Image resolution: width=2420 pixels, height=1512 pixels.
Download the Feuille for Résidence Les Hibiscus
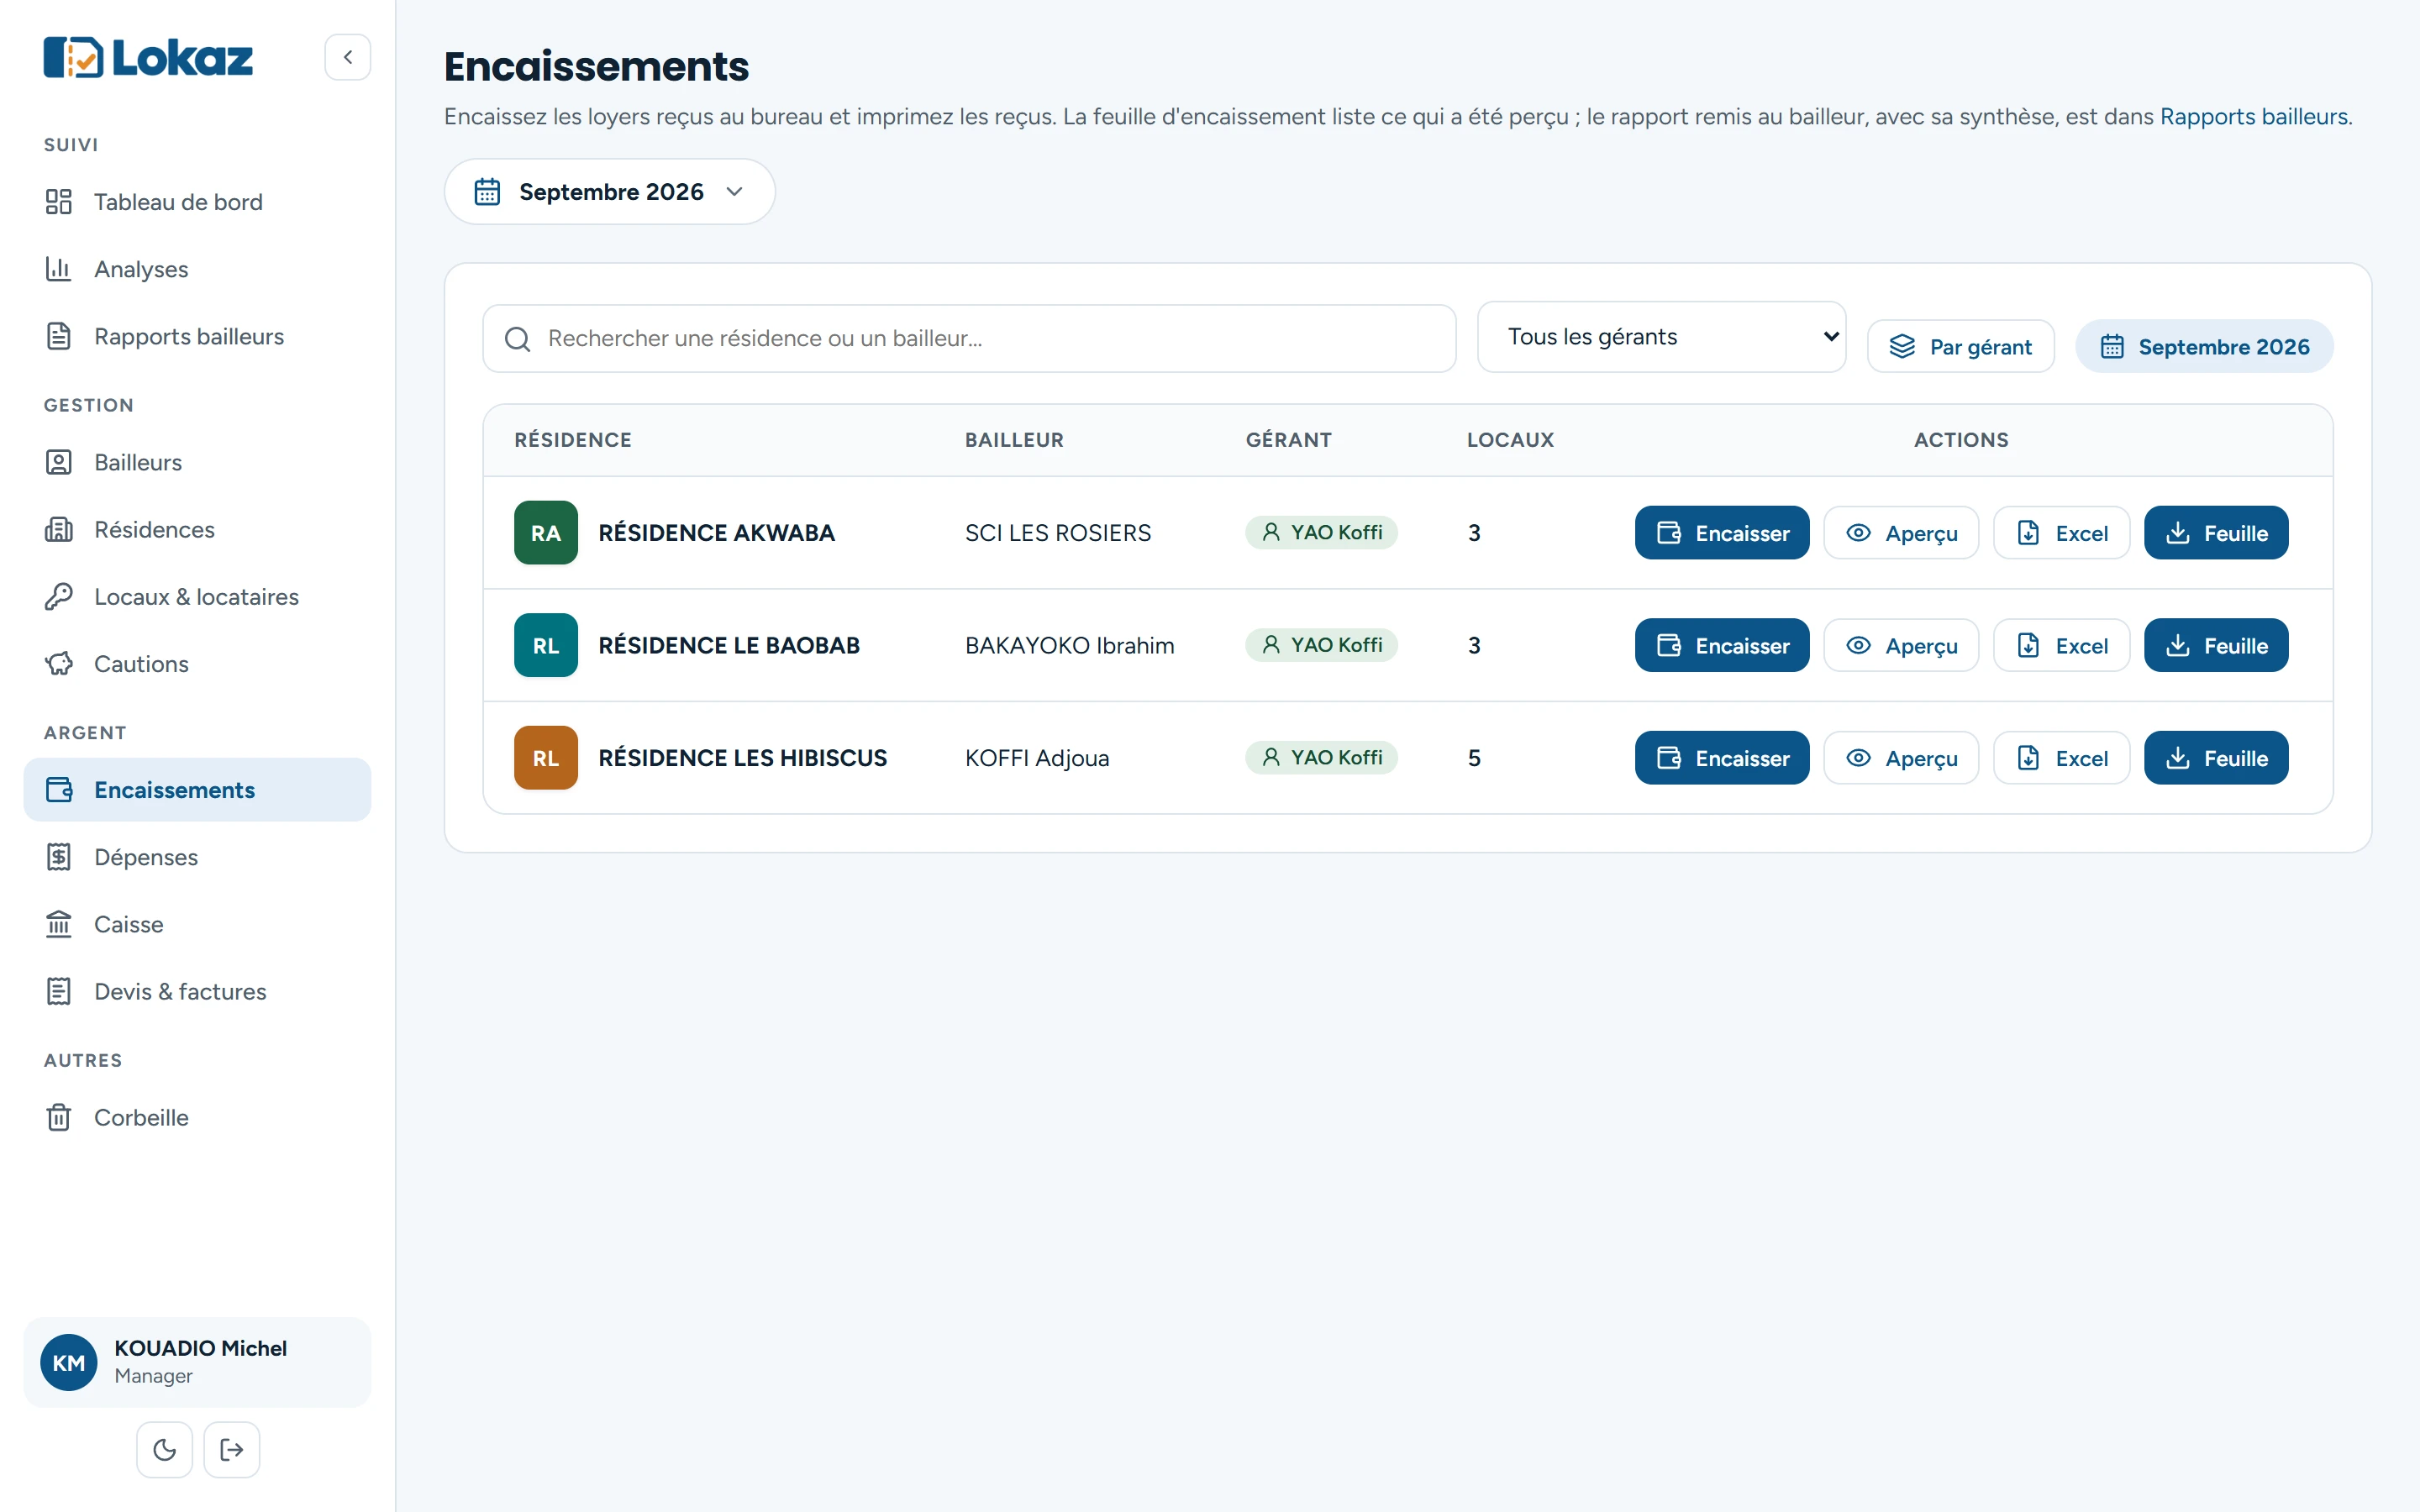(x=2215, y=757)
